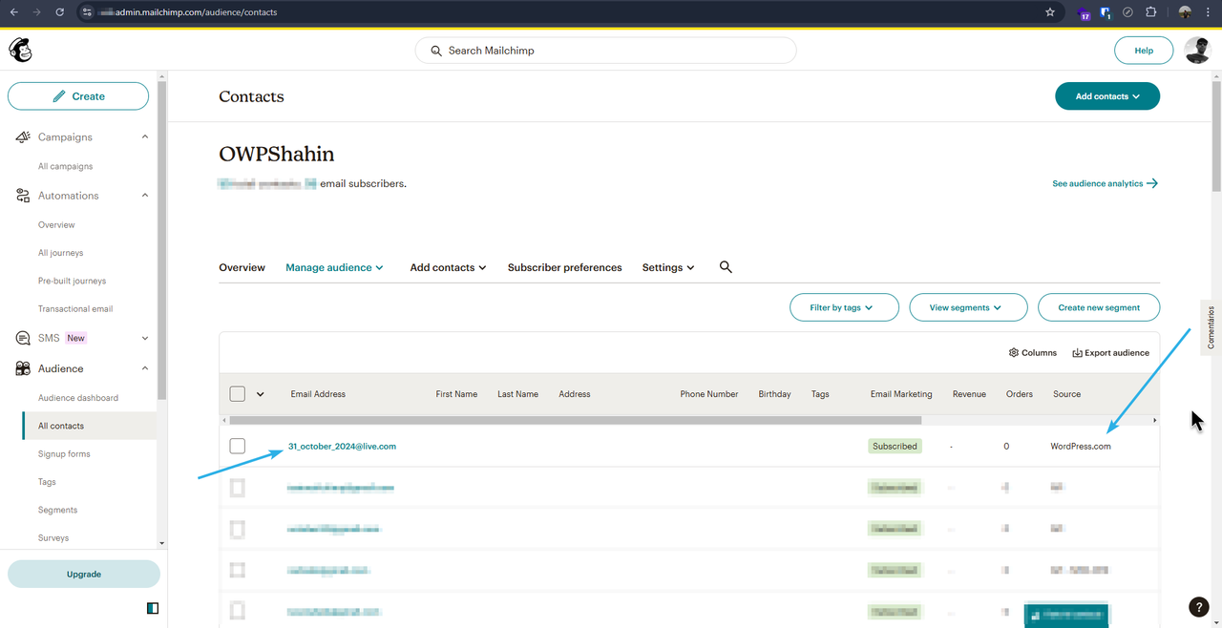Click Create new segment button
Screen dimensions: 1222x628
[1099, 307]
